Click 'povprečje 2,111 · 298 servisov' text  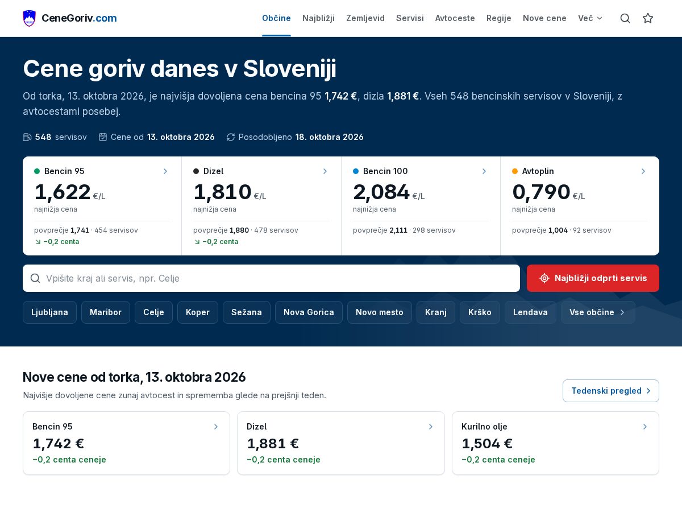point(404,230)
